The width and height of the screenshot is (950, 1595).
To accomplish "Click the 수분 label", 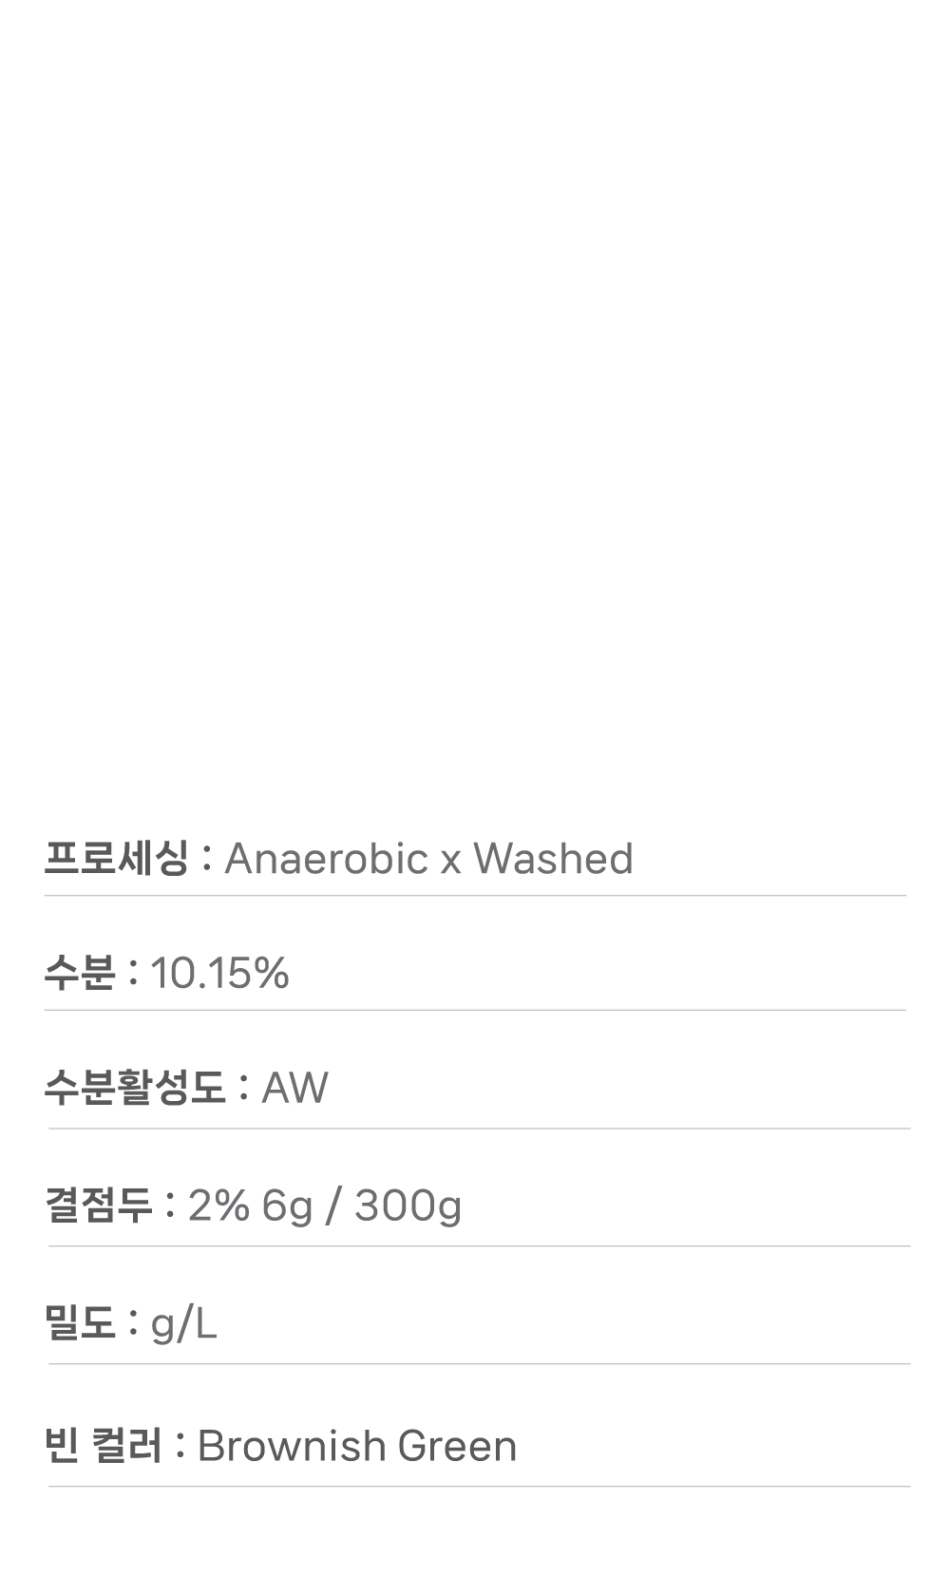I will (x=80, y=973).
